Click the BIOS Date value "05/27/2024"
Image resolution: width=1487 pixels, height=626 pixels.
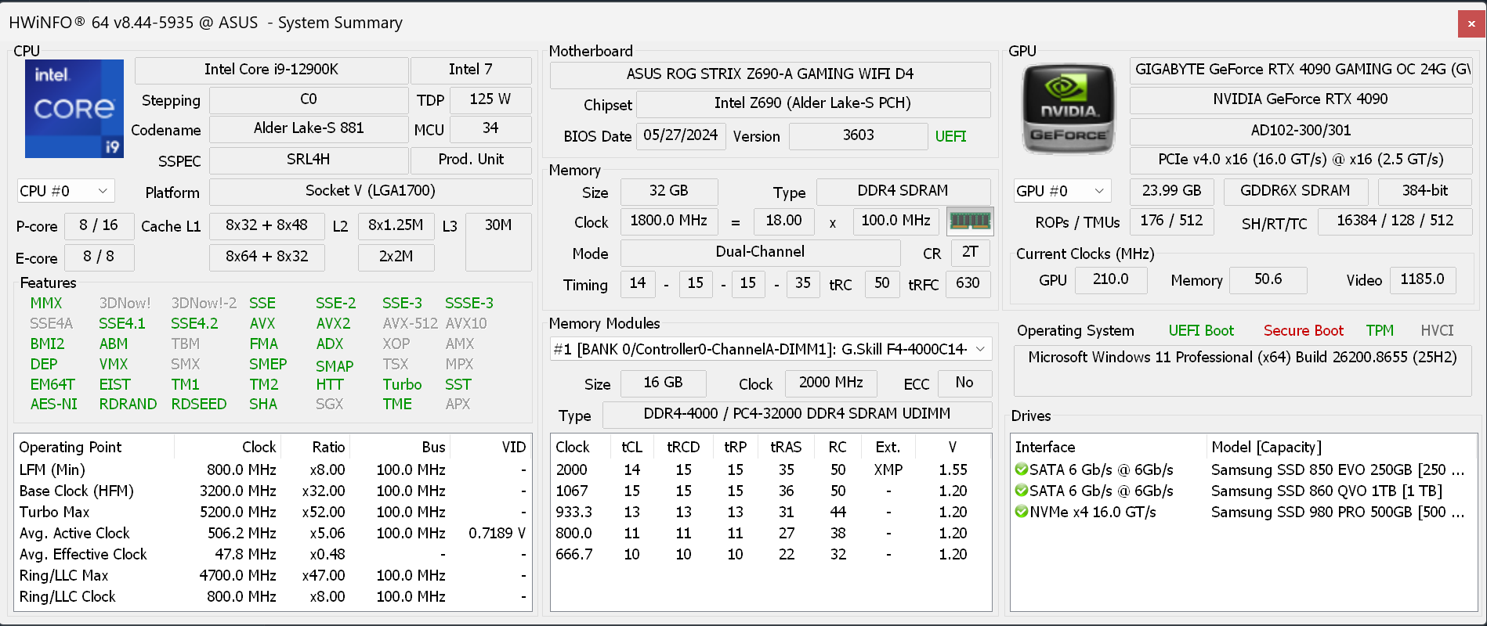pyautogui.click(x=680, y=135)
